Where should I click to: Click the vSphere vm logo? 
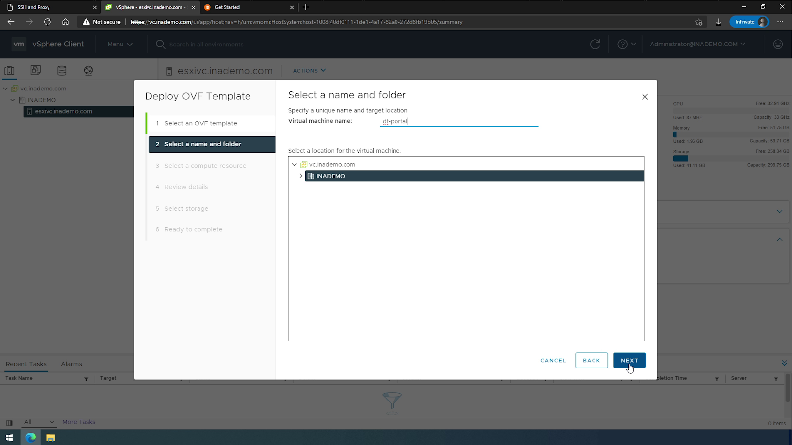click(x=19, y=44)
